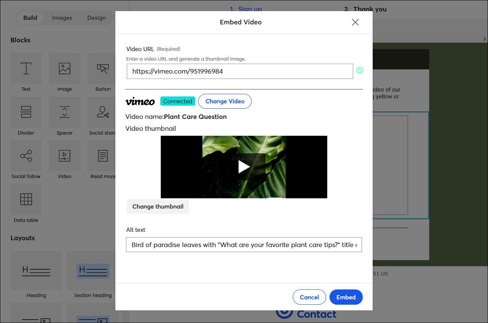
Task: Select the Text block icon
Action: pos(26,68)
